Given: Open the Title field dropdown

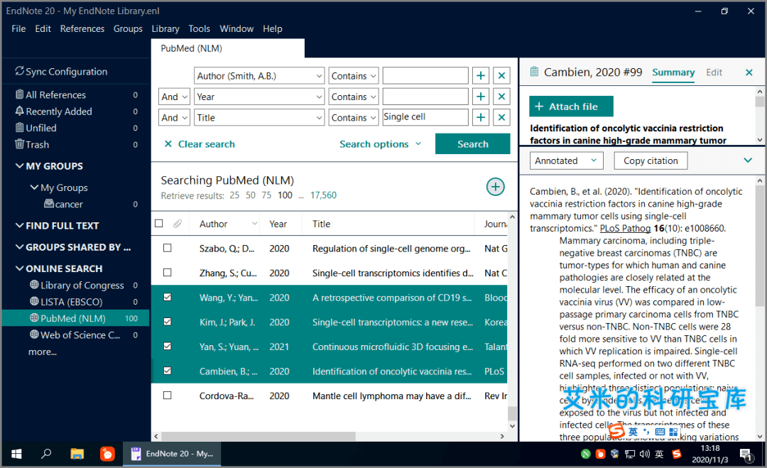Looking at the screenshot, I should point(259,117).
